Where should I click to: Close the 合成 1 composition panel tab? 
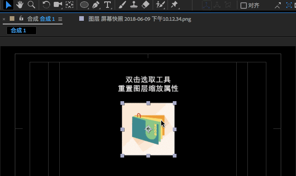click(4, 19)
